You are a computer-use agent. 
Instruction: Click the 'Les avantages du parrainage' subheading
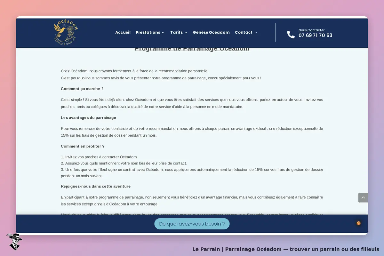point(88,117)
